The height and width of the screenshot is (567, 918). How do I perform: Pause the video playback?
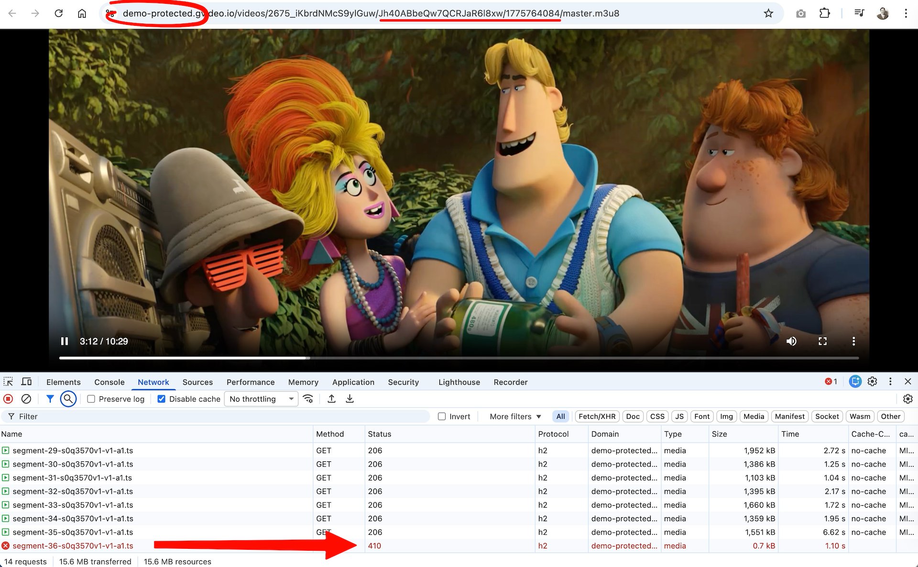65,341
